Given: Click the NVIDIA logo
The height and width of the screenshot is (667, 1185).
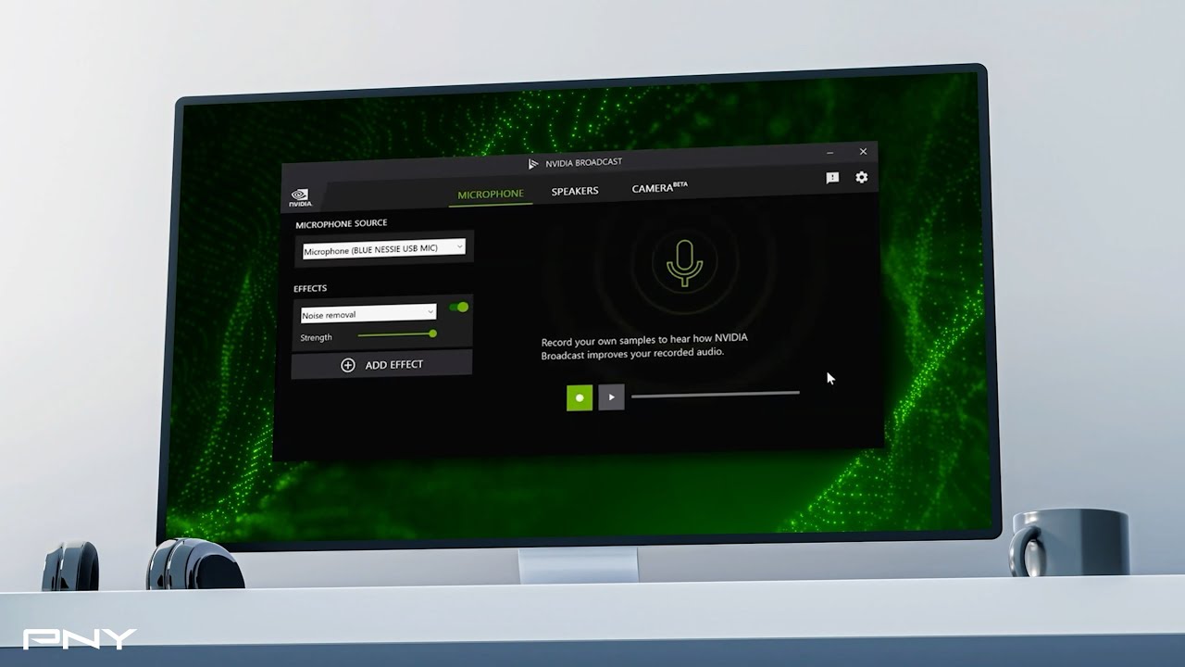Looking at the screenshot, I should (301, 197).
